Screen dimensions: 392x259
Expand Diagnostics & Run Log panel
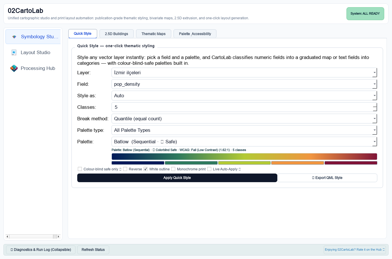(x=41, y=250)
